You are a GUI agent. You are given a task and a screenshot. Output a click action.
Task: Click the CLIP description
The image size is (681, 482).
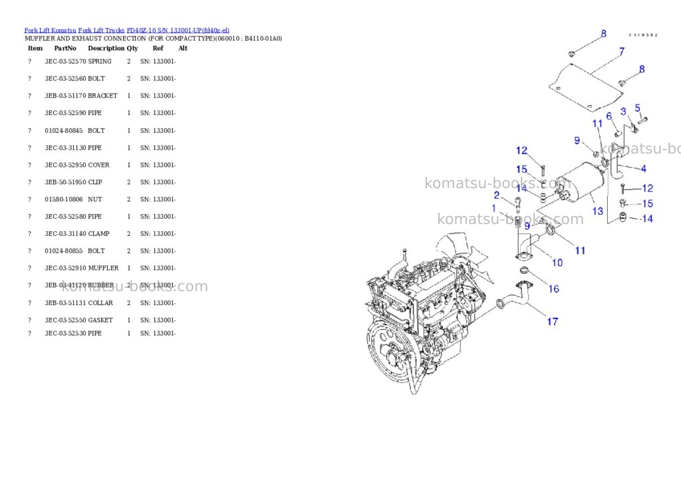(94, 182)
